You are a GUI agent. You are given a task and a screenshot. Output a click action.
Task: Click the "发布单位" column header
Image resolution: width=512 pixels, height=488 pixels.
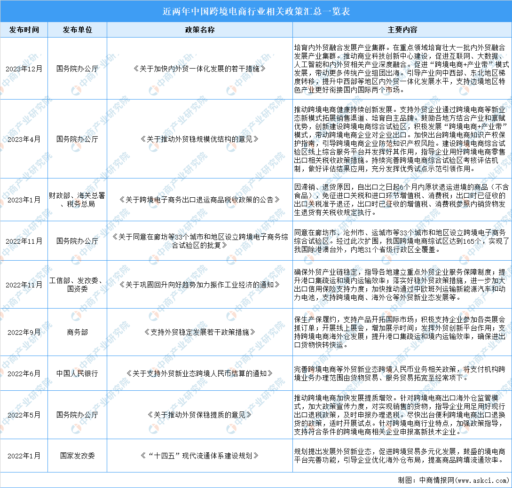click(78, 30)
